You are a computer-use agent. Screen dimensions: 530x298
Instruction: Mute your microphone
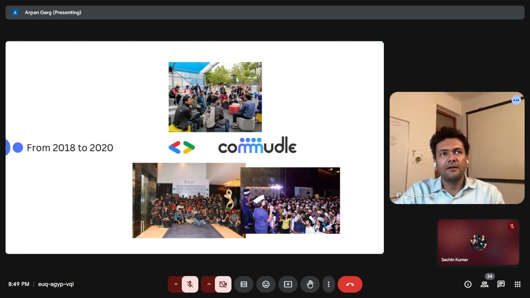tap(190, 284)
